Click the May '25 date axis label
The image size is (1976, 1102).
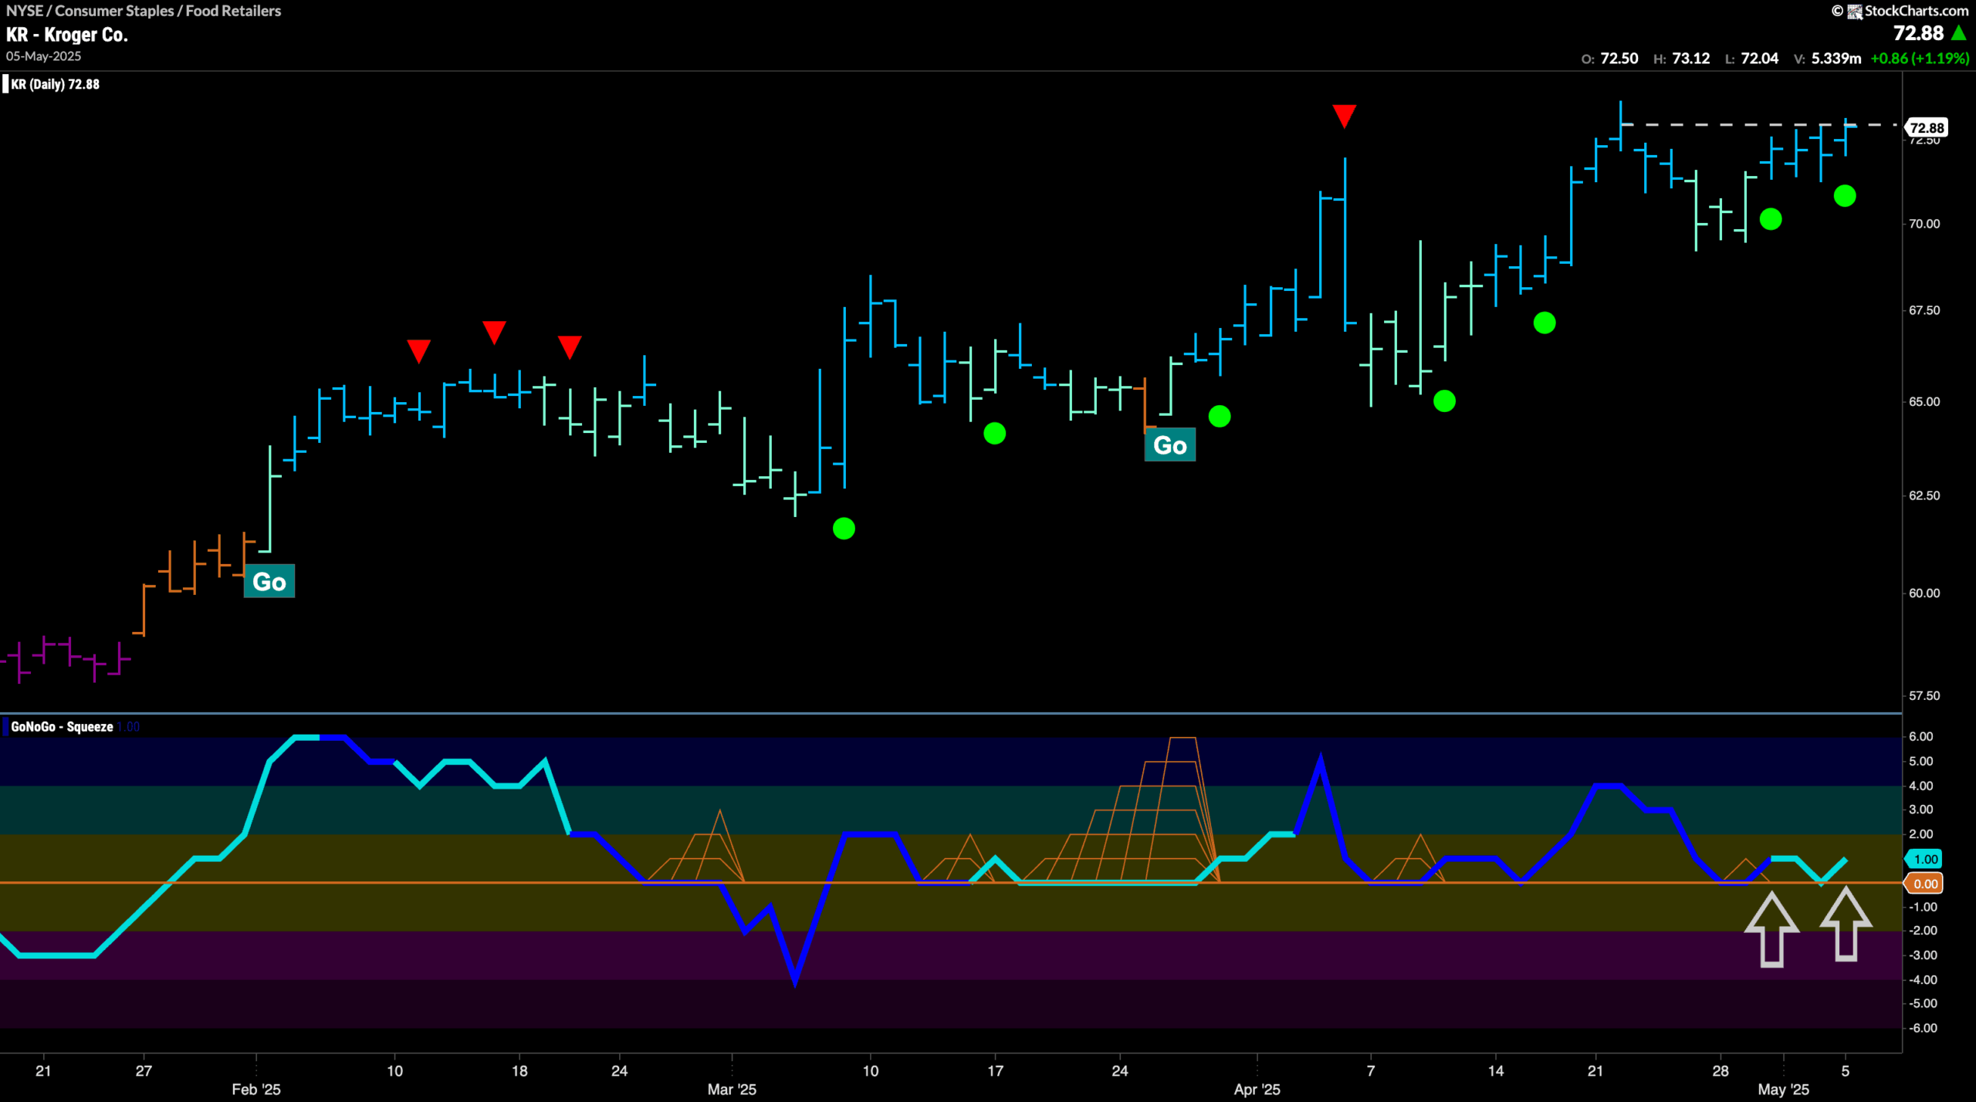coord(1783,1090)
